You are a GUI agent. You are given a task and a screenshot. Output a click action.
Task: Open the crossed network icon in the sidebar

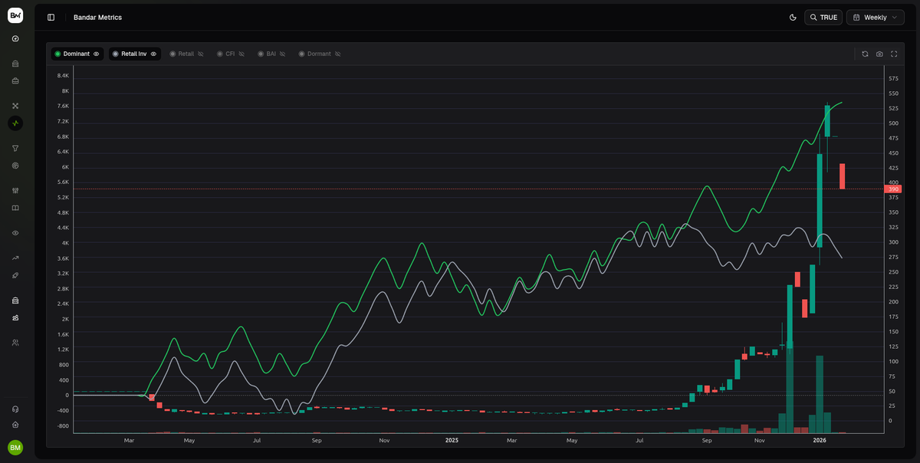(x=15, y=106)
